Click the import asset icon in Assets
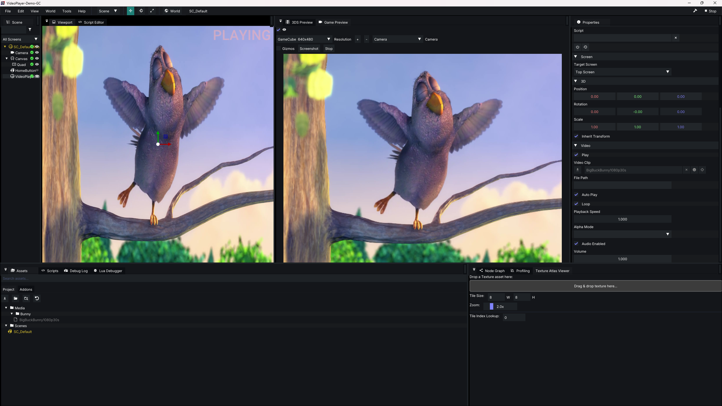 5,298
